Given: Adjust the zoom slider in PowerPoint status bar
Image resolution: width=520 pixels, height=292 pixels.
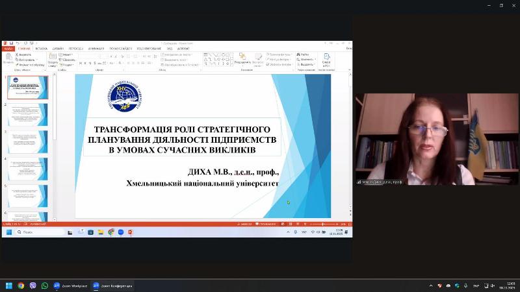Looking at the screenshot, I should pyautogui.click(x=323, y=224).
